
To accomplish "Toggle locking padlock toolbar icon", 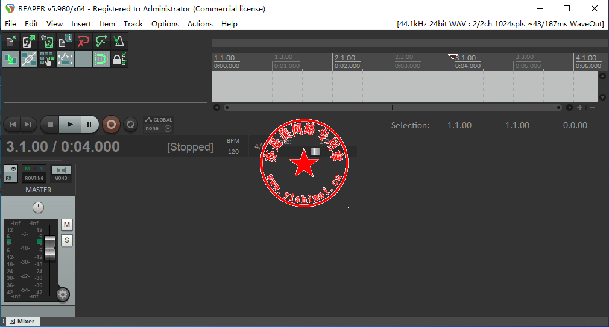I will [x=119, y=59].
